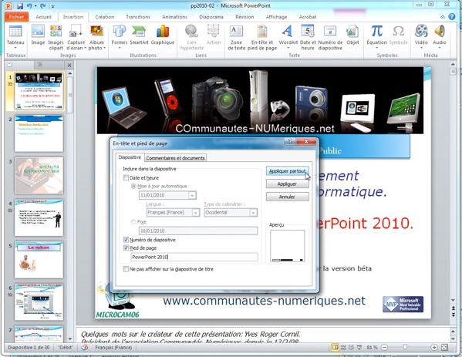Screen dimensions: 462x357
Task: Open the 11/01/2010 date format dropdown
Action: point(192,195)
